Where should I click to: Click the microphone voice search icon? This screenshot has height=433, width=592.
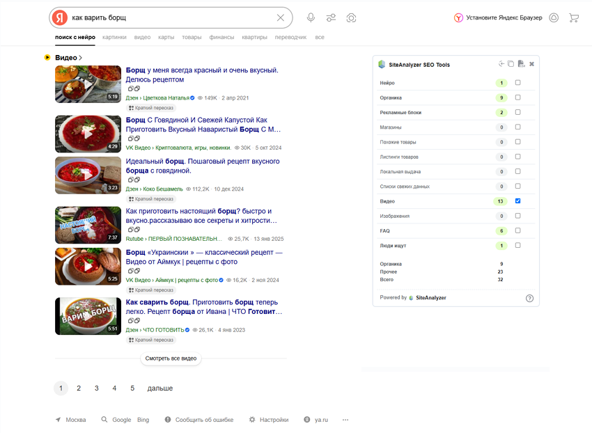(x=311, y=17)
